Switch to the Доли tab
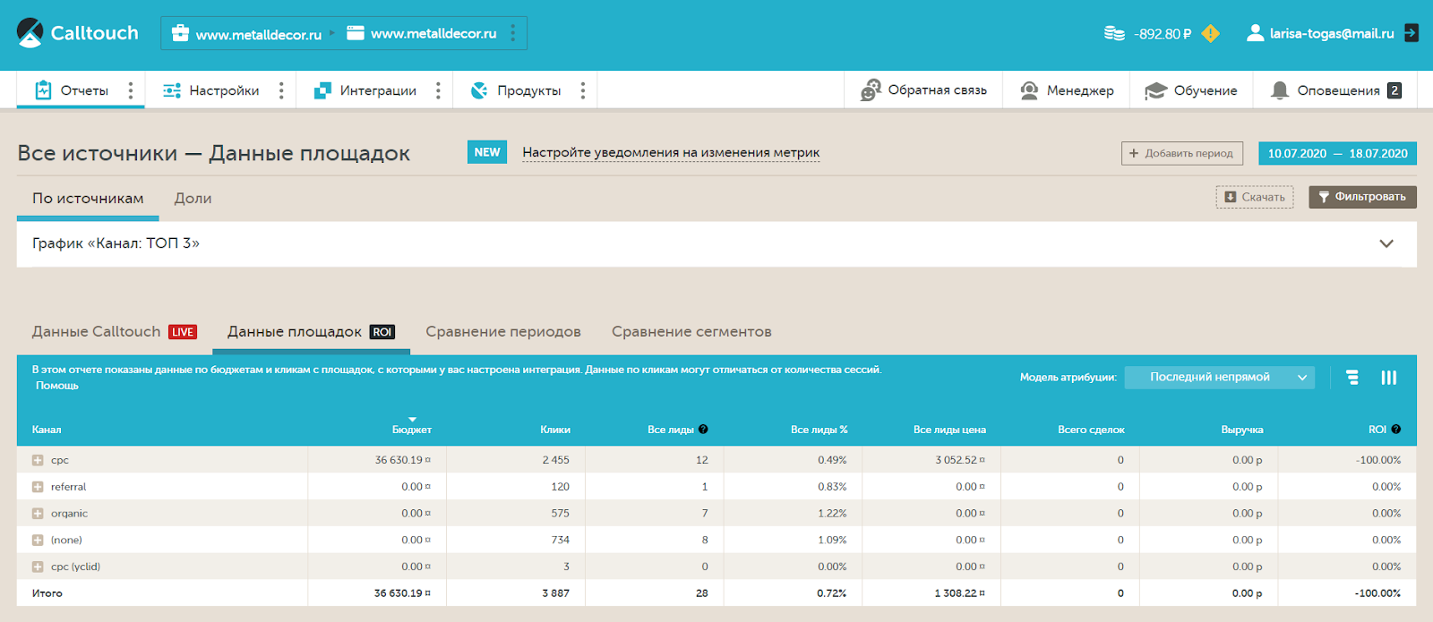The height and width of the screenshot is (622, 1433). click(193, 199)
